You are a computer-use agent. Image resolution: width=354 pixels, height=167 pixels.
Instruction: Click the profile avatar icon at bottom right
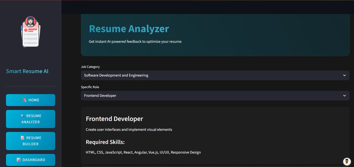[x=347, y=161]
